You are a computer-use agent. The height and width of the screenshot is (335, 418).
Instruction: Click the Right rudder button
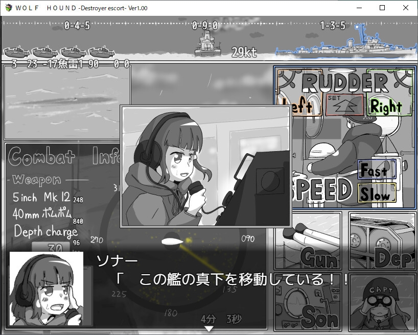(386, 106)
